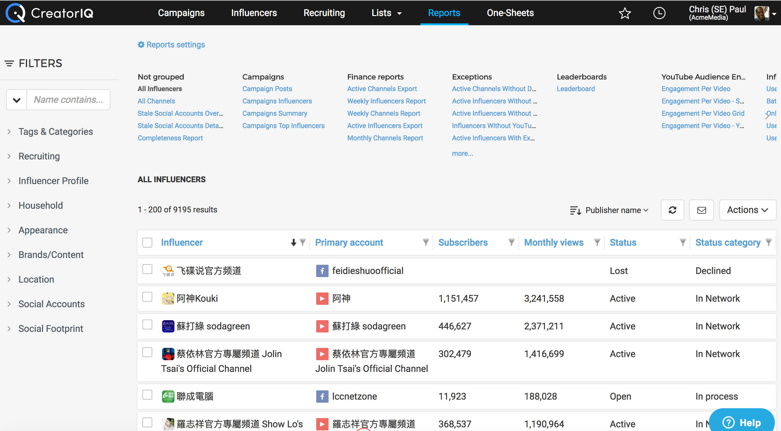Image resolution: width=781 pixels, height=431 pixels.
Task: Click the user profile avatar picture
Action: pyautogui.click(x=761, y=13)
